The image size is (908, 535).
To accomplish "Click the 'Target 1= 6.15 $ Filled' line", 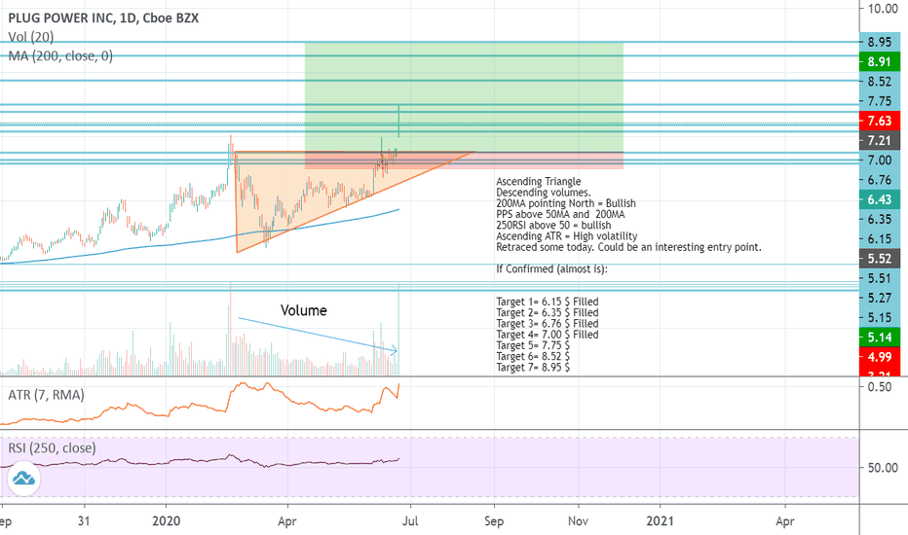I will (548, 302).
